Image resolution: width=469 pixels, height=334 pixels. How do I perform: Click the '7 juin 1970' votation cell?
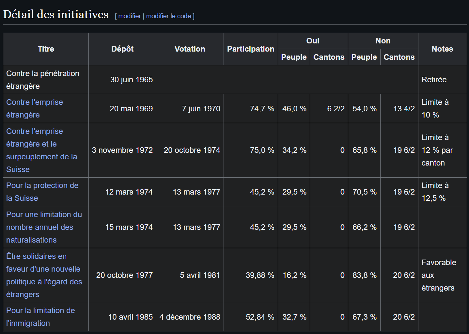tap(190, 109)
